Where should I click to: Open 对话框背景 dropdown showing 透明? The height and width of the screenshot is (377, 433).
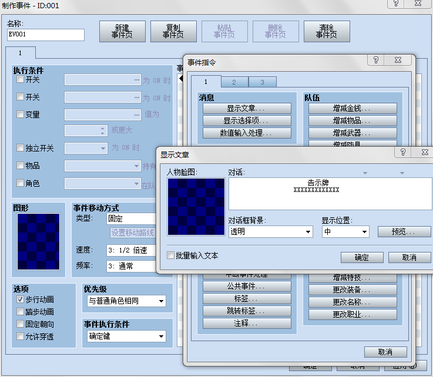tap(271, 231)
